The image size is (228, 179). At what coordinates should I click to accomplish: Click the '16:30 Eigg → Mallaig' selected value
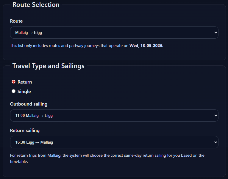(34, 142)
